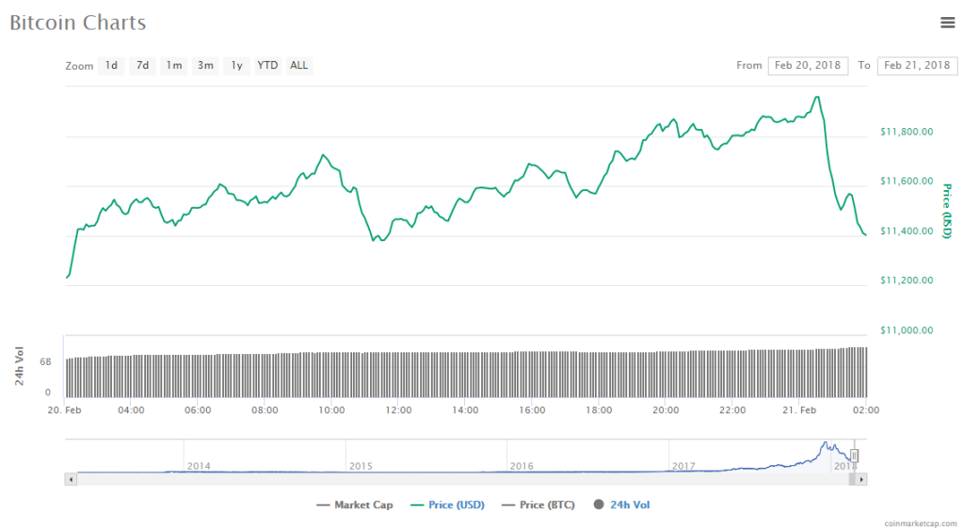Toggle the Price (BTC) series in legend

(x=538, y=504)
